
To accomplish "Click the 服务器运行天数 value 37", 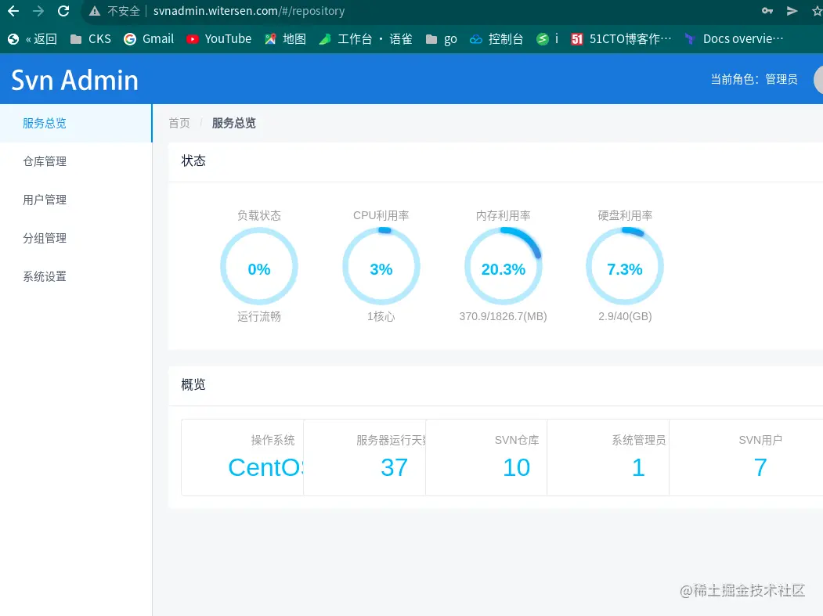I will coord(394,467).
